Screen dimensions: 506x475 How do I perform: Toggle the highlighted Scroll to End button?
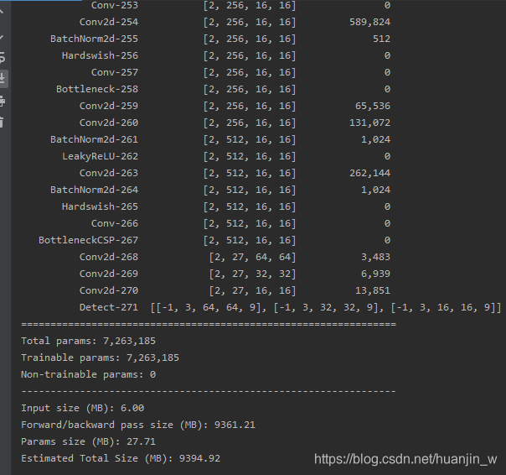tap(3, 79)
